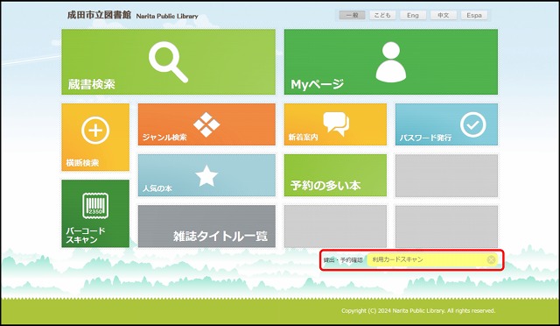Click the empty gray tile below パスワード発行
The height and width of the screenshot is (326, 560).
446,175
